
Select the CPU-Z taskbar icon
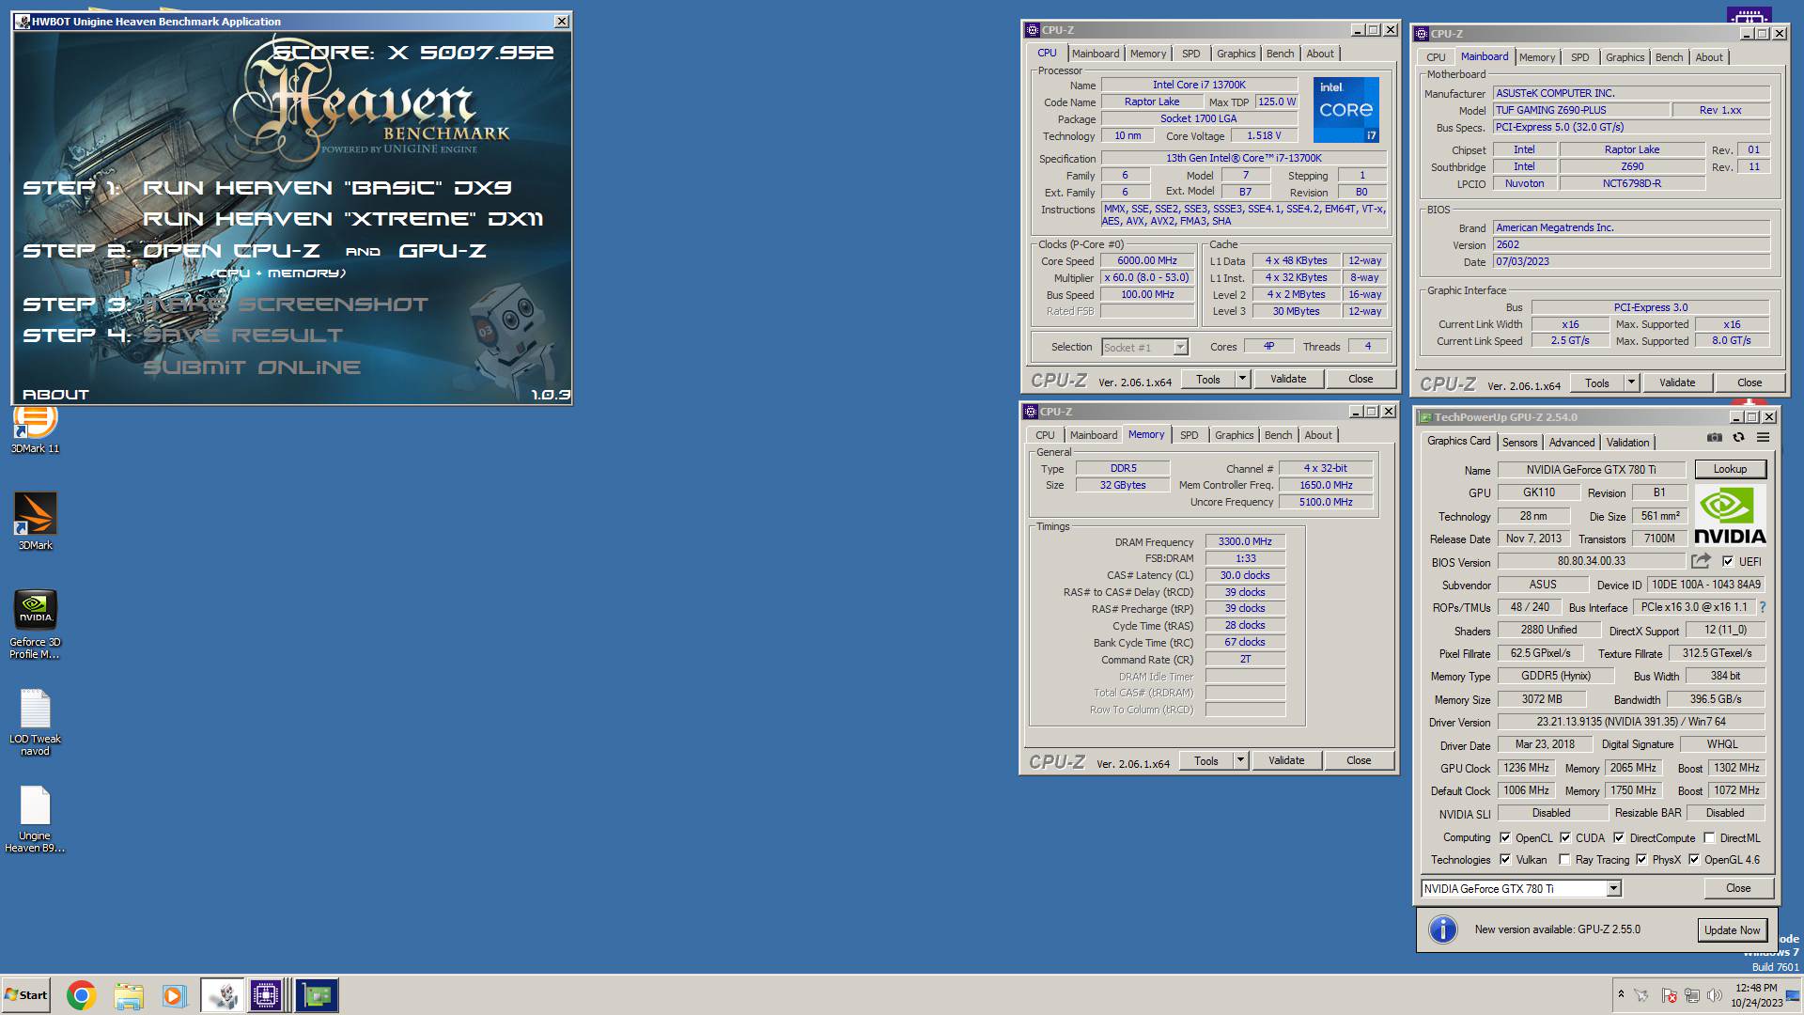[266, 995]
